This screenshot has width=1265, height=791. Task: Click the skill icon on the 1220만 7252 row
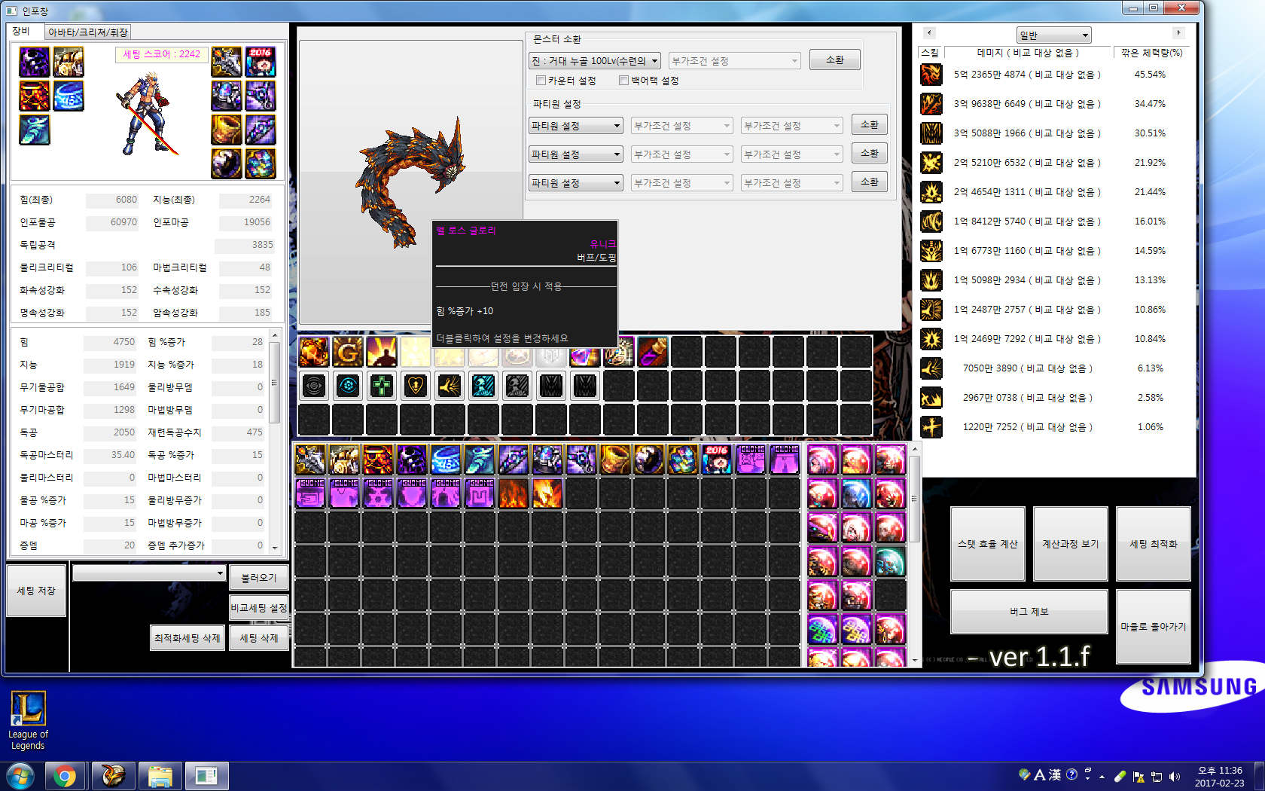tap(931, 427)
